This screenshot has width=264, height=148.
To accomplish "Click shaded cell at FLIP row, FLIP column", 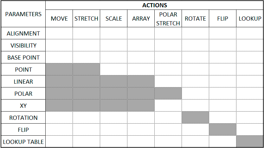I will coord(222,130).
